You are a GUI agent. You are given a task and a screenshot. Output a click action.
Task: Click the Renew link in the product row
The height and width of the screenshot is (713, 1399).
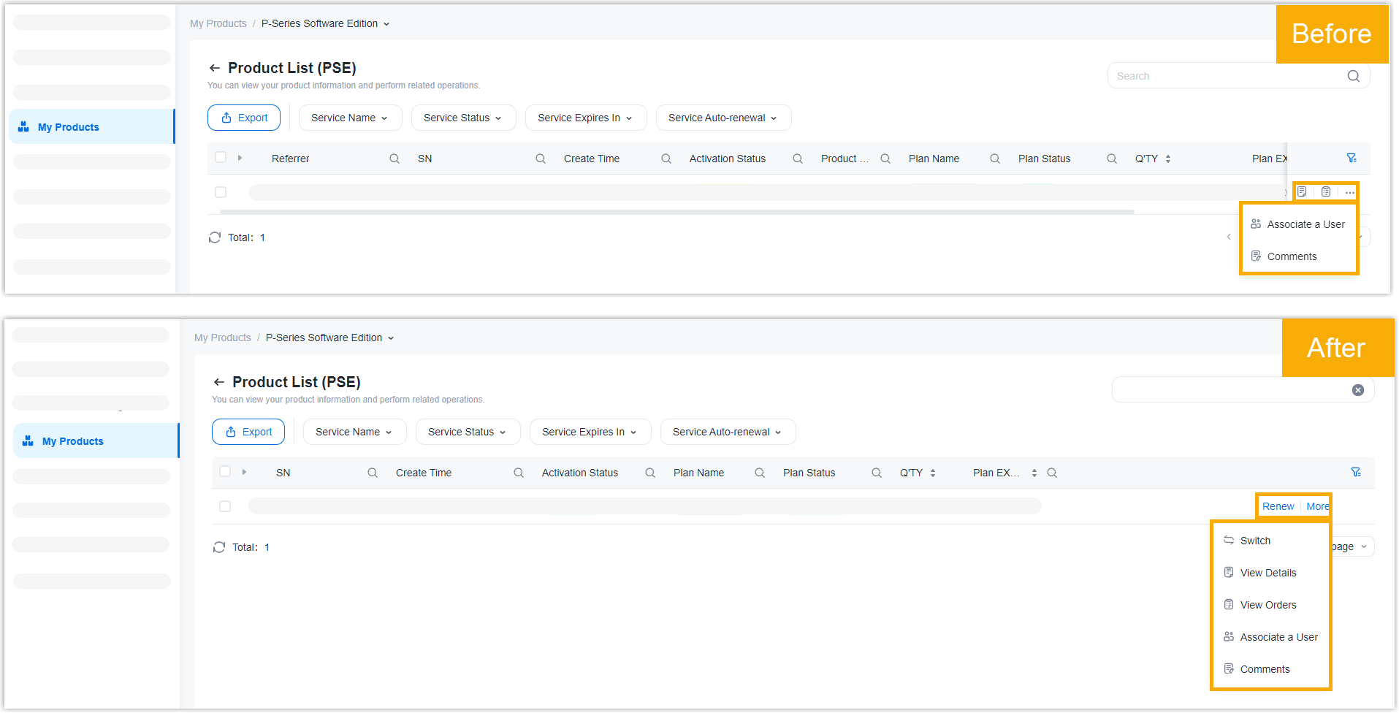(x=1278, y=506)
